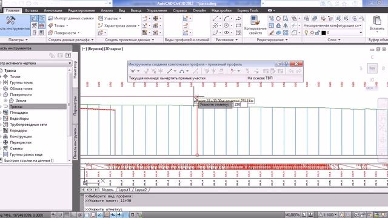Open the Toolspace (Область инструментов) button
388x218 pixels.
[15, 25]
